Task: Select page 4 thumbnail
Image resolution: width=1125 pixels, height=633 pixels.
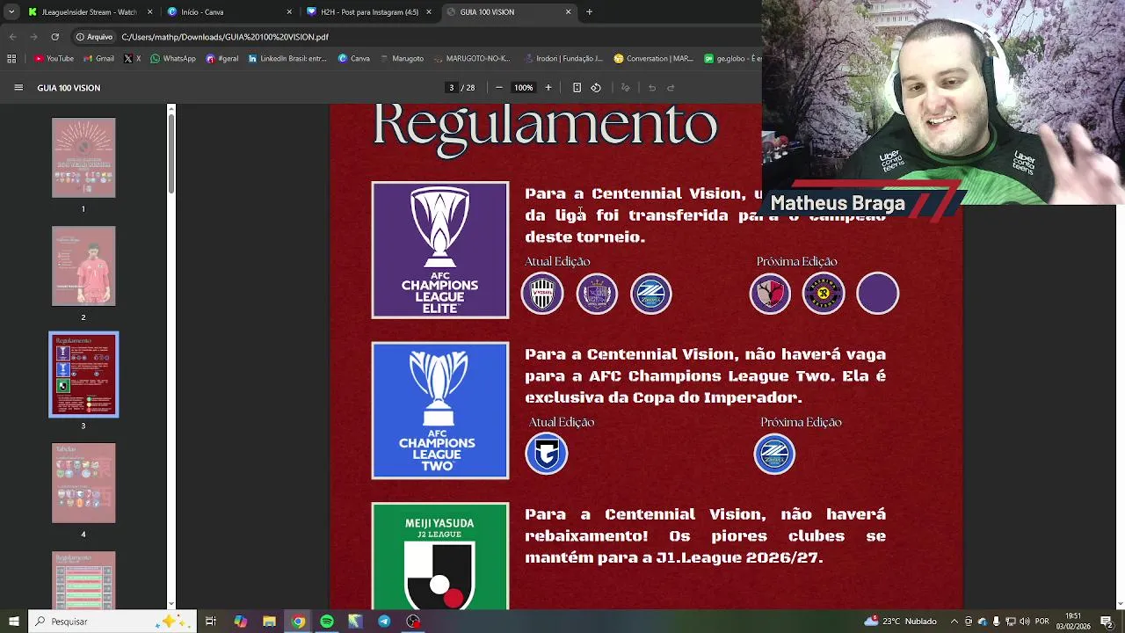Action: click(x=83, y=484)
